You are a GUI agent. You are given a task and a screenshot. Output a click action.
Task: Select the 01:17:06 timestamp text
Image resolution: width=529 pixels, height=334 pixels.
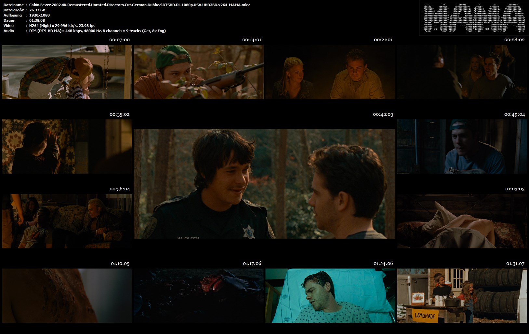252,264
